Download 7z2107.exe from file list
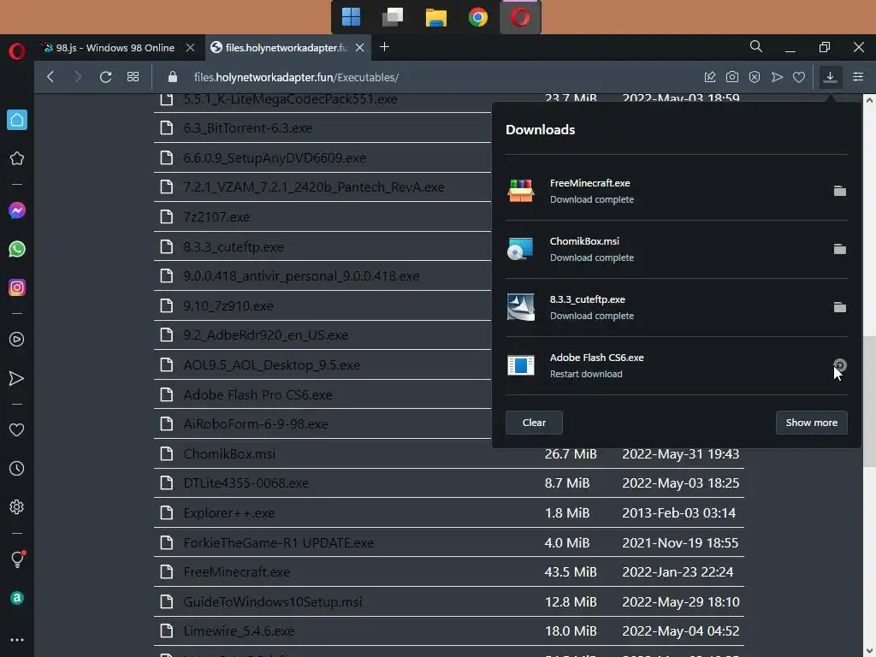Image resolution: width=876 pixels, height=657 pixels. (216, 216)
